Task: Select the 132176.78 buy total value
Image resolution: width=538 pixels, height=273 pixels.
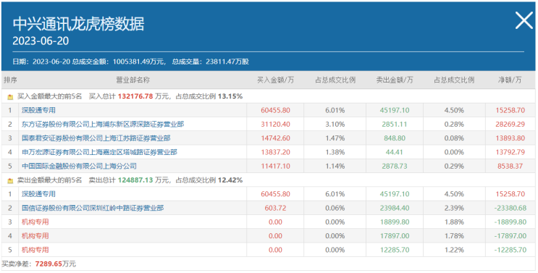Action: [x=135, y=96]
